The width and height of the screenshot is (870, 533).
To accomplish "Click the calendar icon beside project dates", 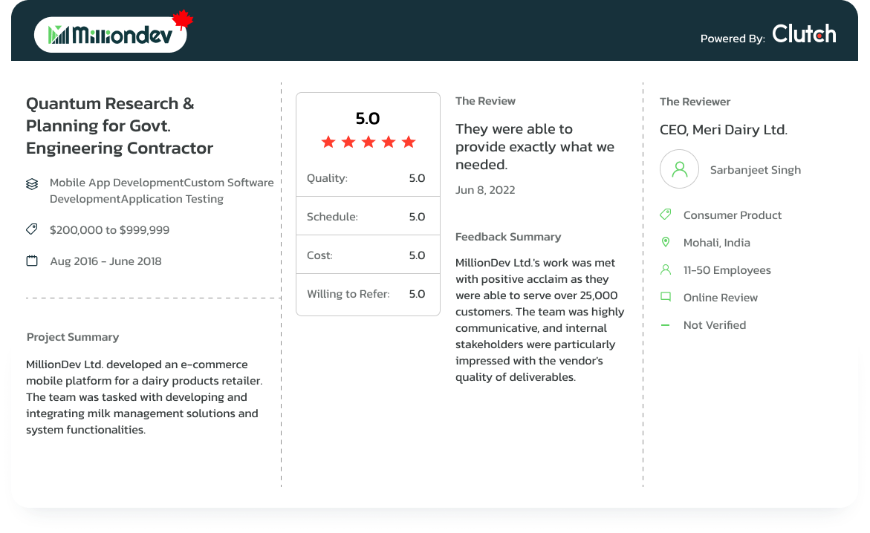I will point(32,261).
